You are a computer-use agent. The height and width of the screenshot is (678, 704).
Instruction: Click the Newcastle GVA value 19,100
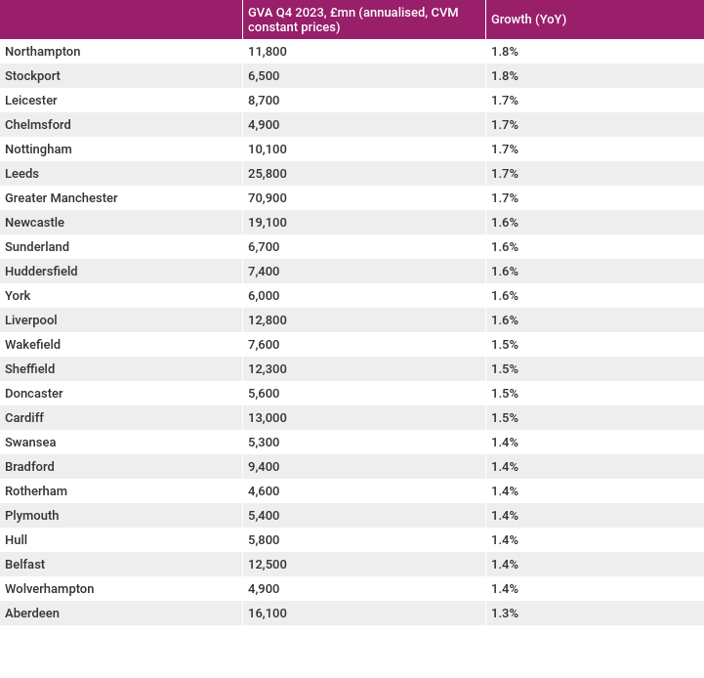[x=268, y=223]
